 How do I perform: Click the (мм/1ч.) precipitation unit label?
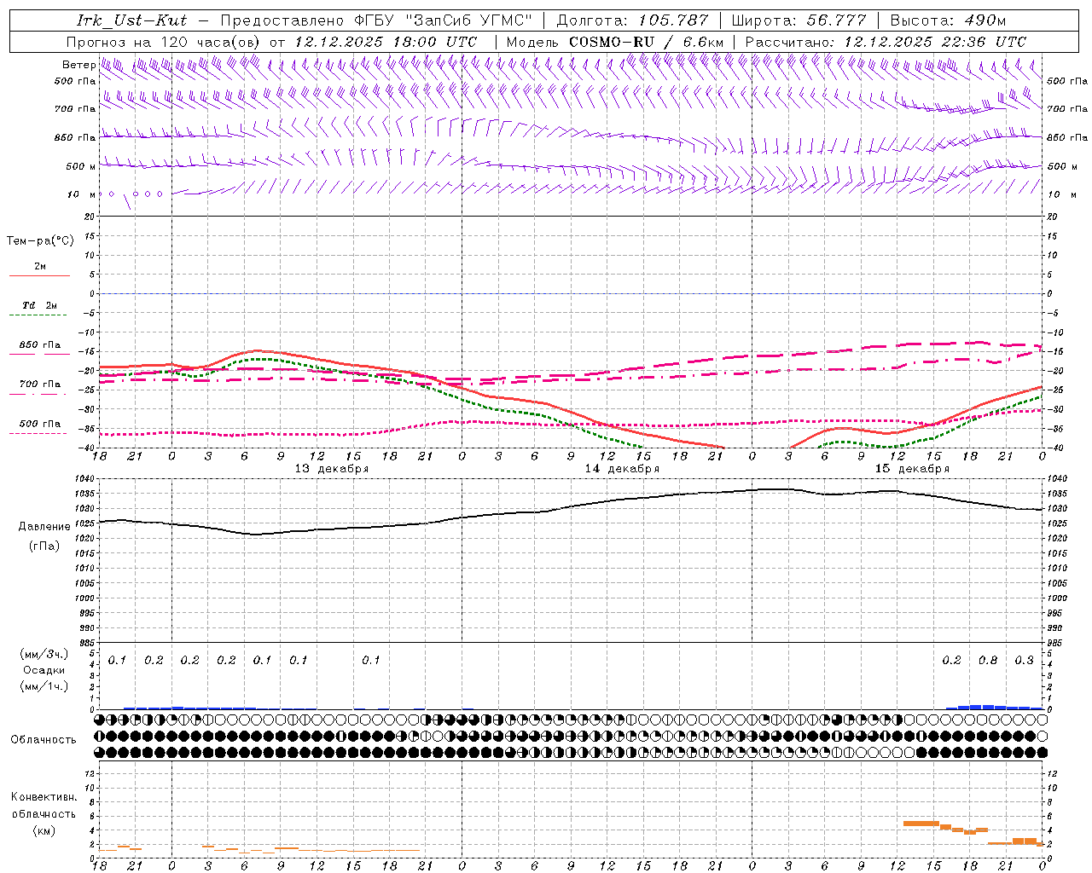44,686
